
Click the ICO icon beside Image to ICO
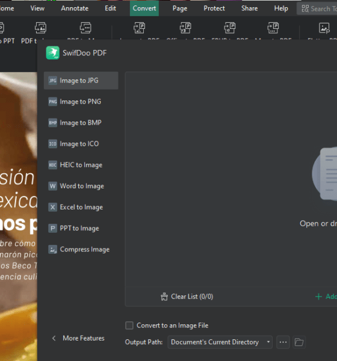(52, 144)
